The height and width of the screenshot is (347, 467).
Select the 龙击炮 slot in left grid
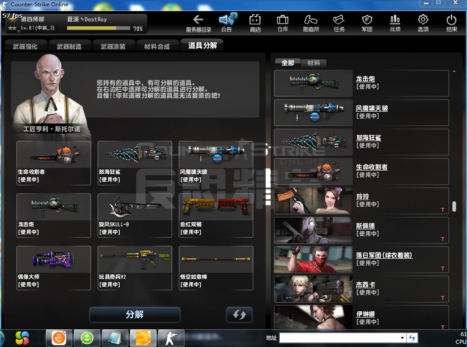tap(54, 215)
